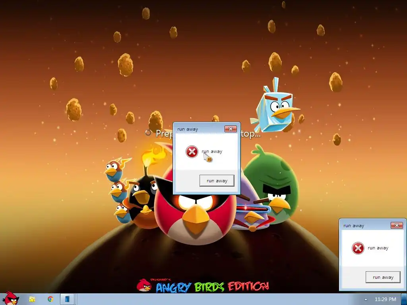Select the blue active program in taskbar
The height and width of the screenshot is (305, 407).
click(x=68, y=299)
